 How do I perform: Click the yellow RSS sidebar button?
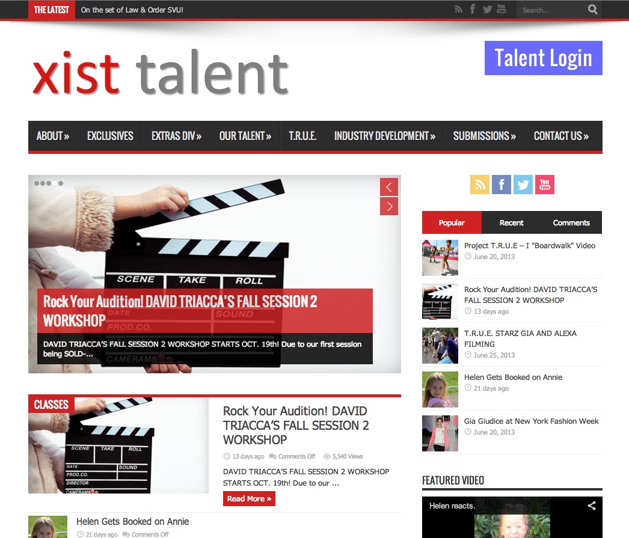(x=480, y=185)
